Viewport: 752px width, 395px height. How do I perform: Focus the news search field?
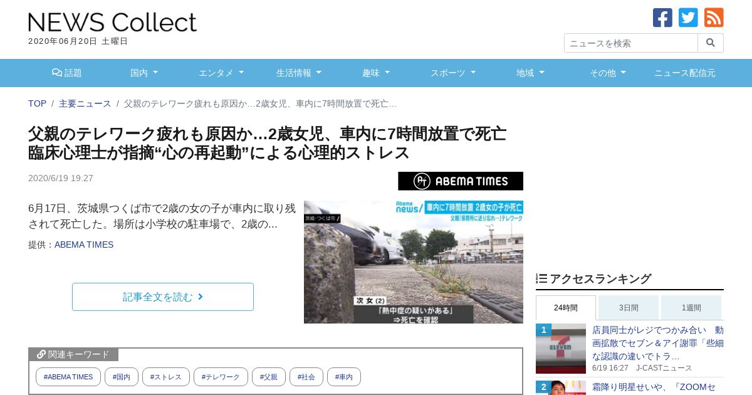pos(631,43)
